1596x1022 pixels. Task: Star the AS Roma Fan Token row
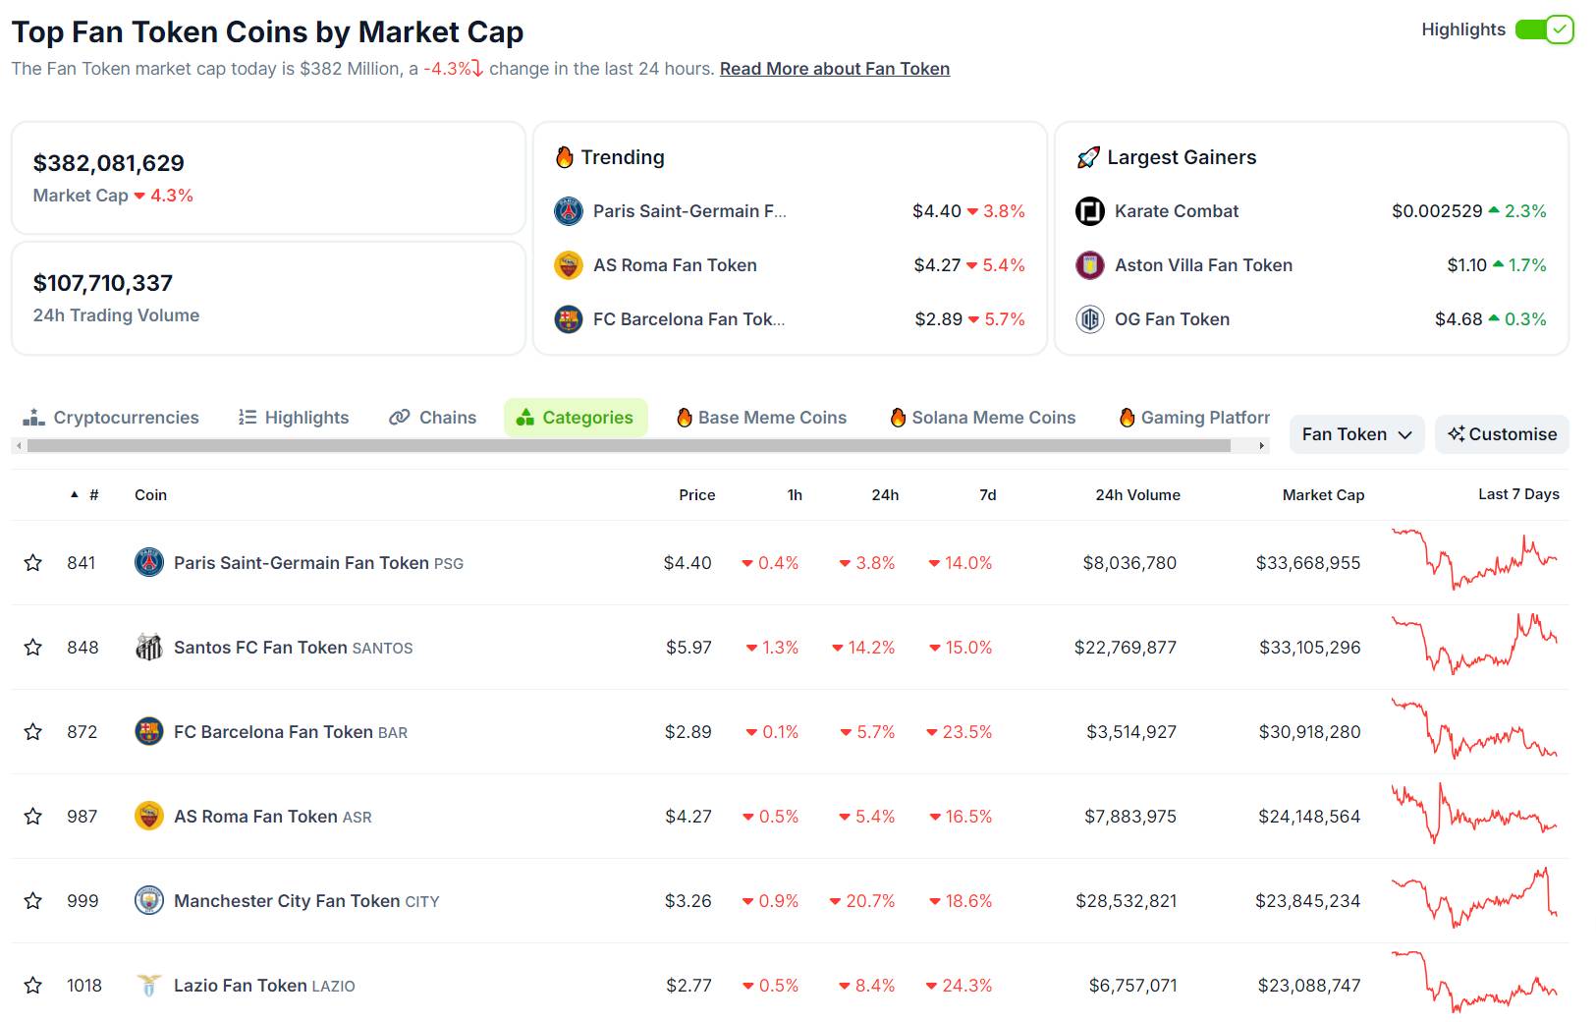[x=33, y=817]
